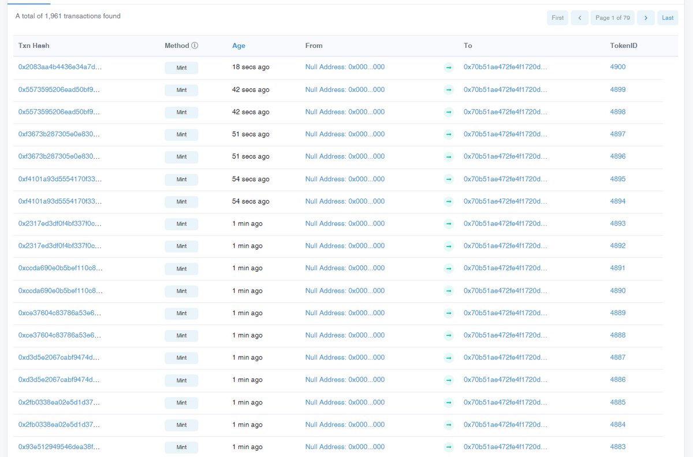Open txn hash 0x93e512949546dea38f
The image size is (693, 457).
pos(60,447)
